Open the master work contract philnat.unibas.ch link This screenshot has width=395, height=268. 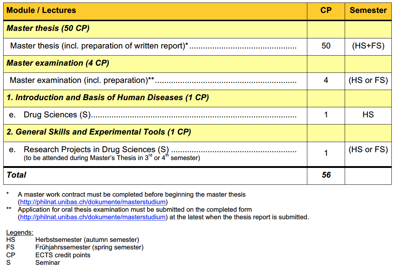point(93,202)
